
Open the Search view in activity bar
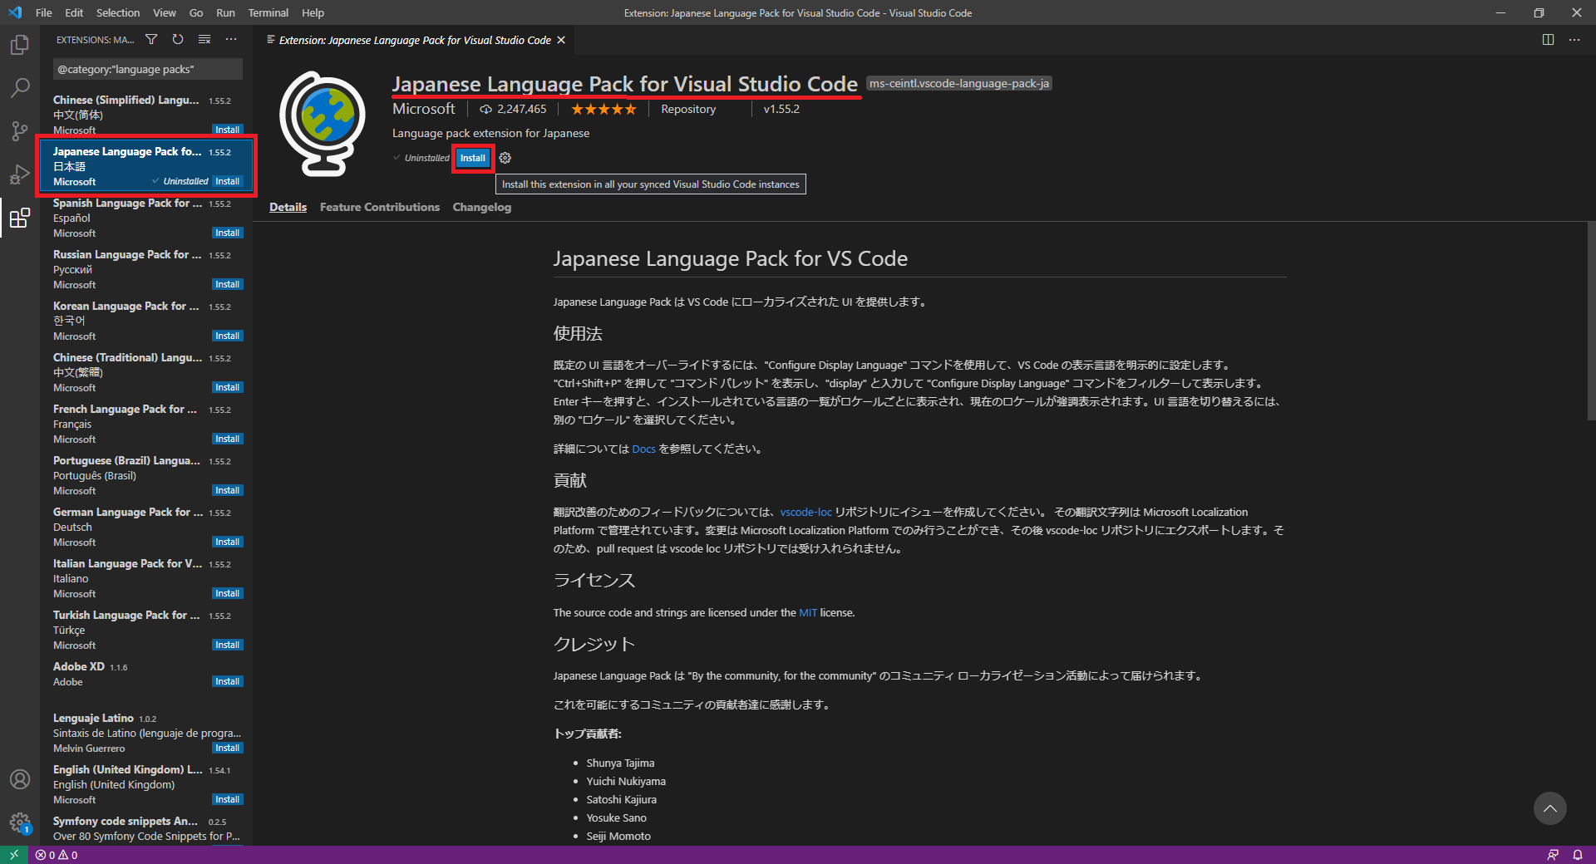click(x=20, y=88)
